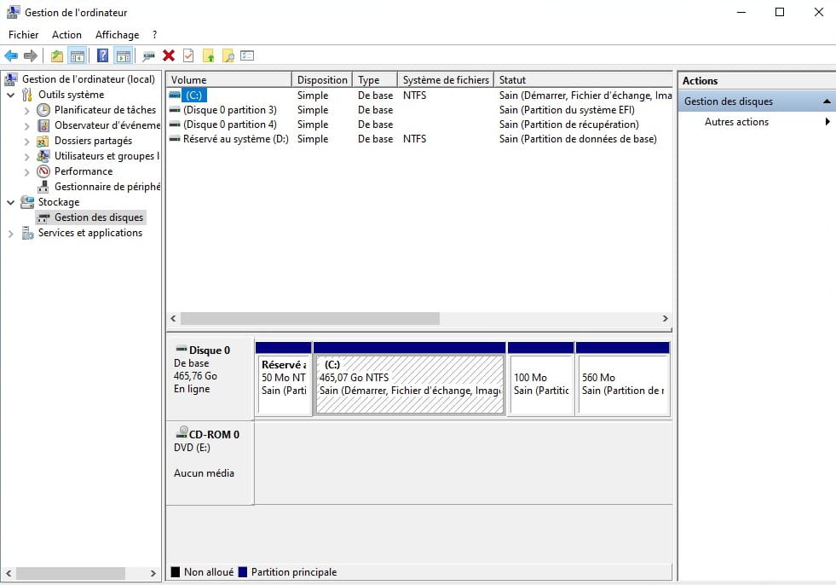Screen dimensions: 836x585
Task: Click the Properties checkmark page icon
Action: pos(188,56)
